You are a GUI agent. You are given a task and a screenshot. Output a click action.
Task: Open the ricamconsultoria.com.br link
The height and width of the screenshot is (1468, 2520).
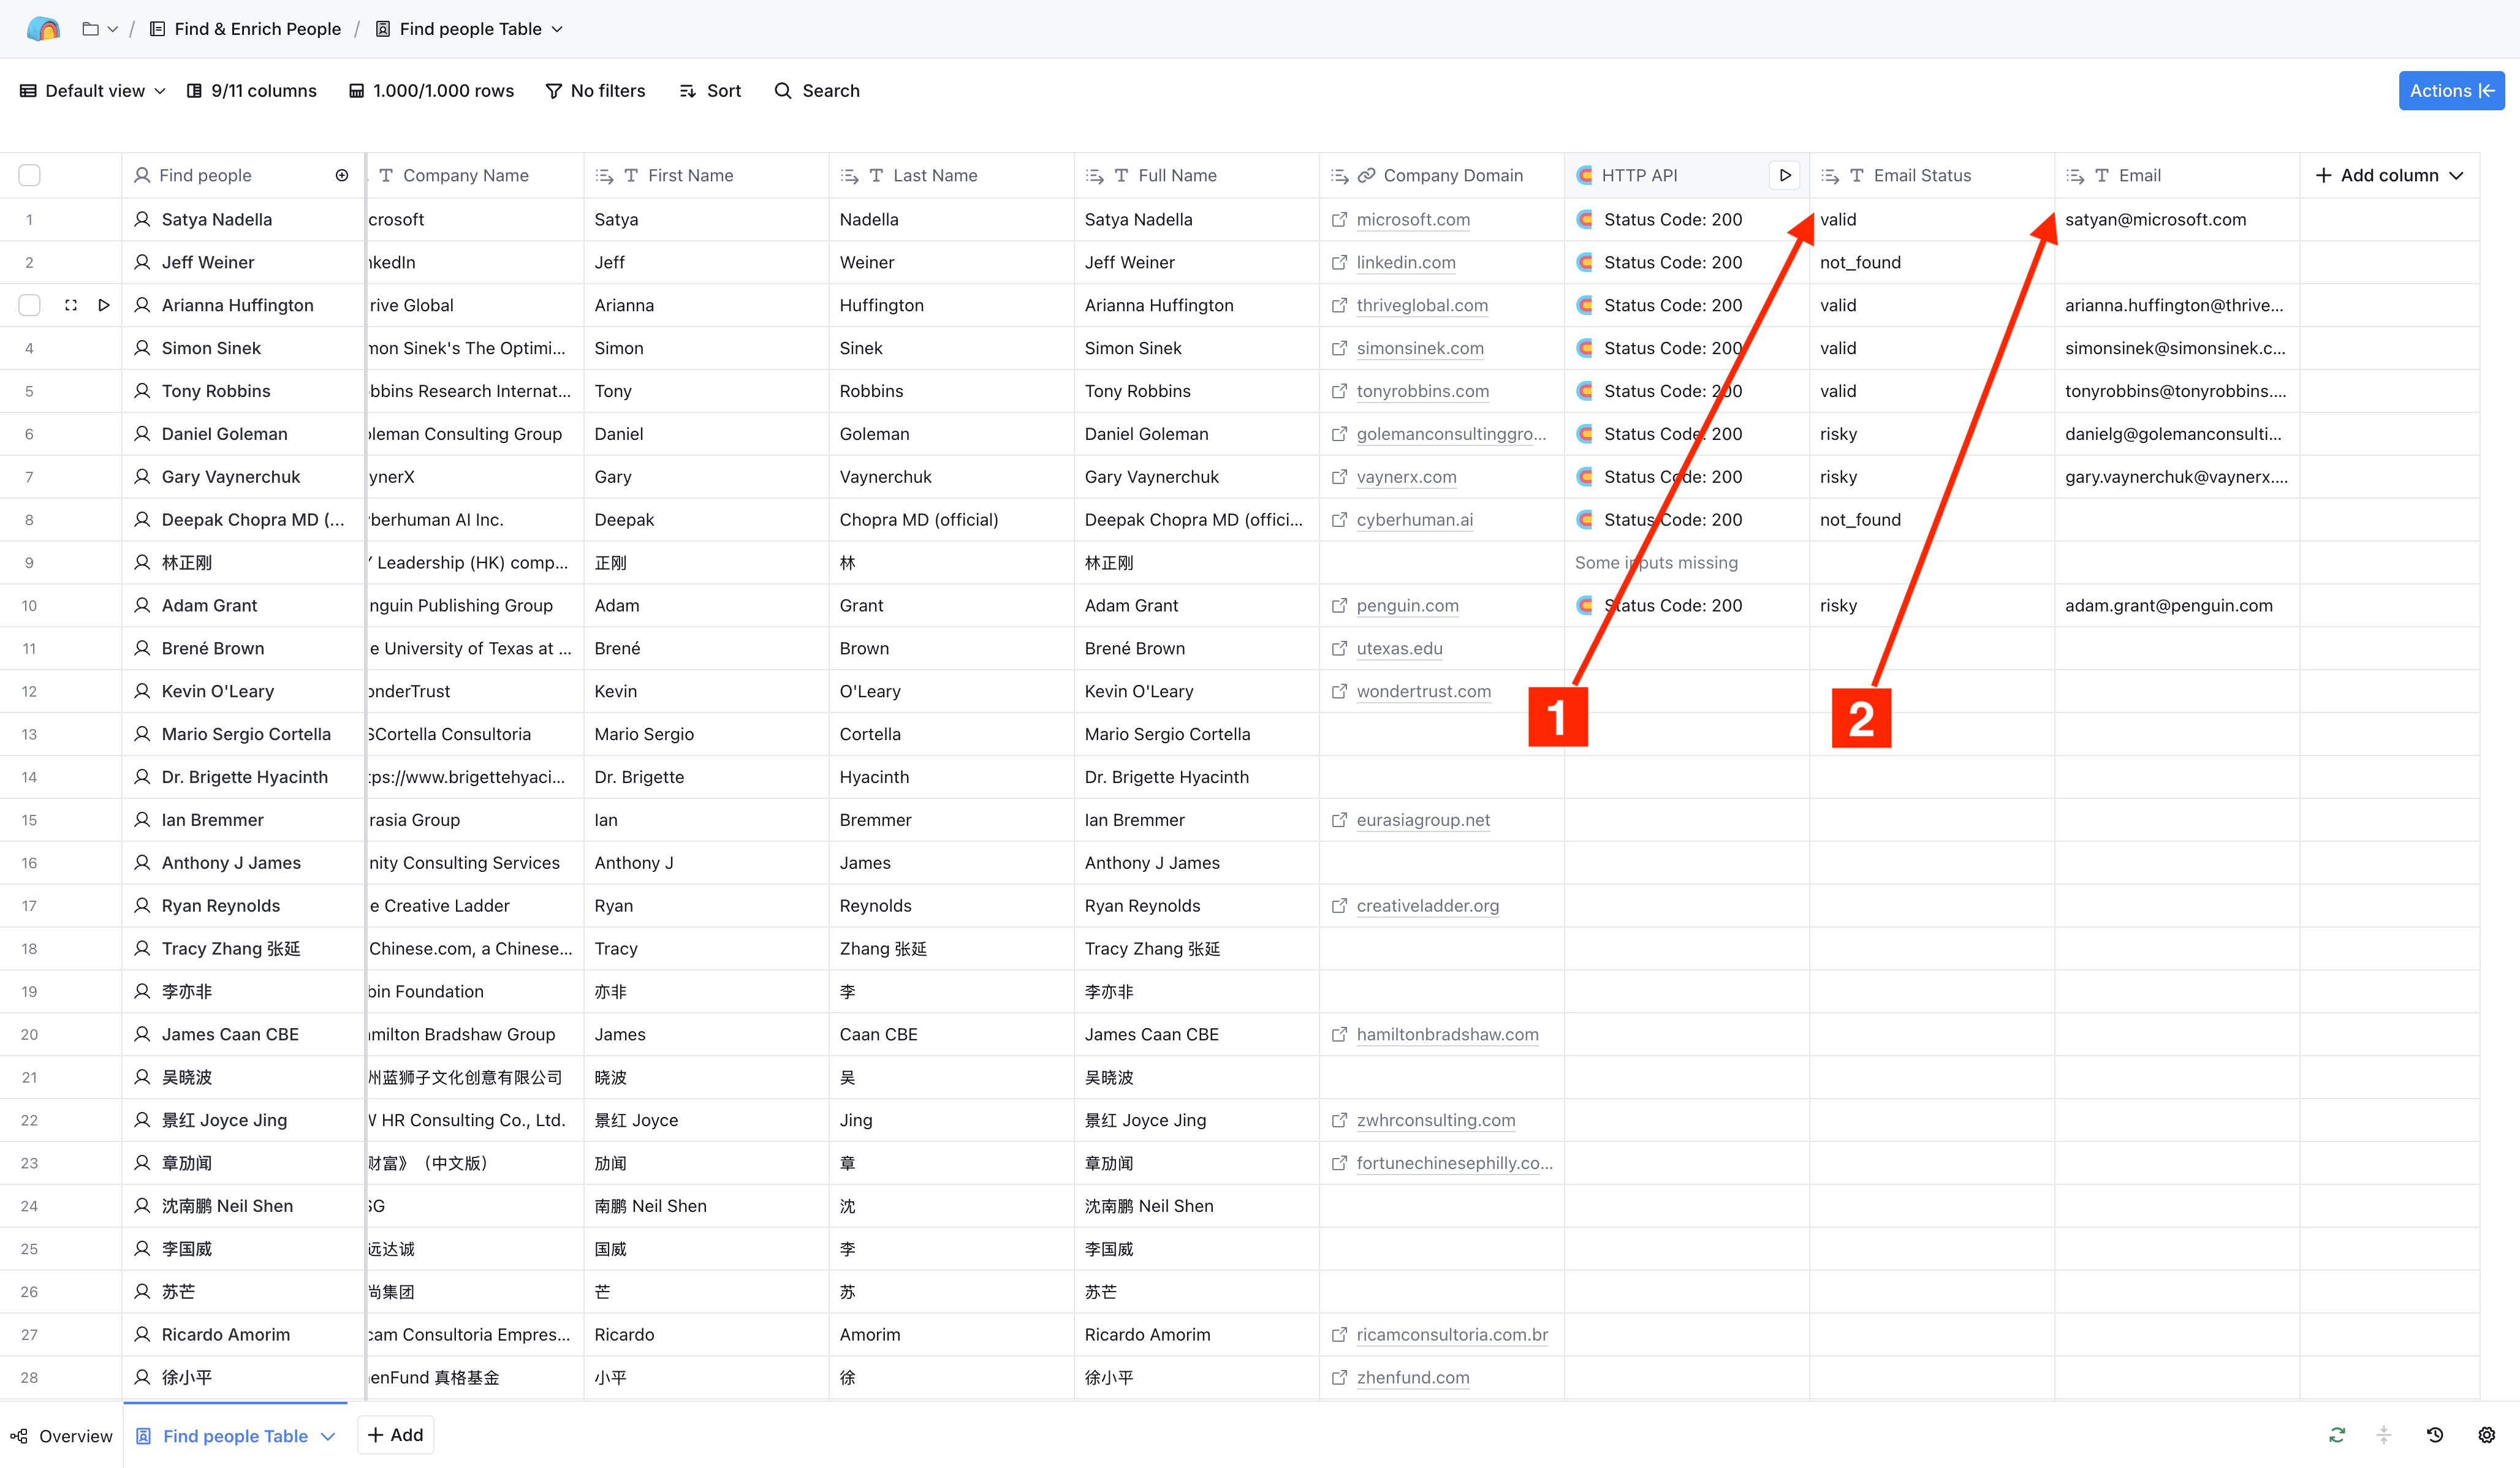(1451, 1334)
